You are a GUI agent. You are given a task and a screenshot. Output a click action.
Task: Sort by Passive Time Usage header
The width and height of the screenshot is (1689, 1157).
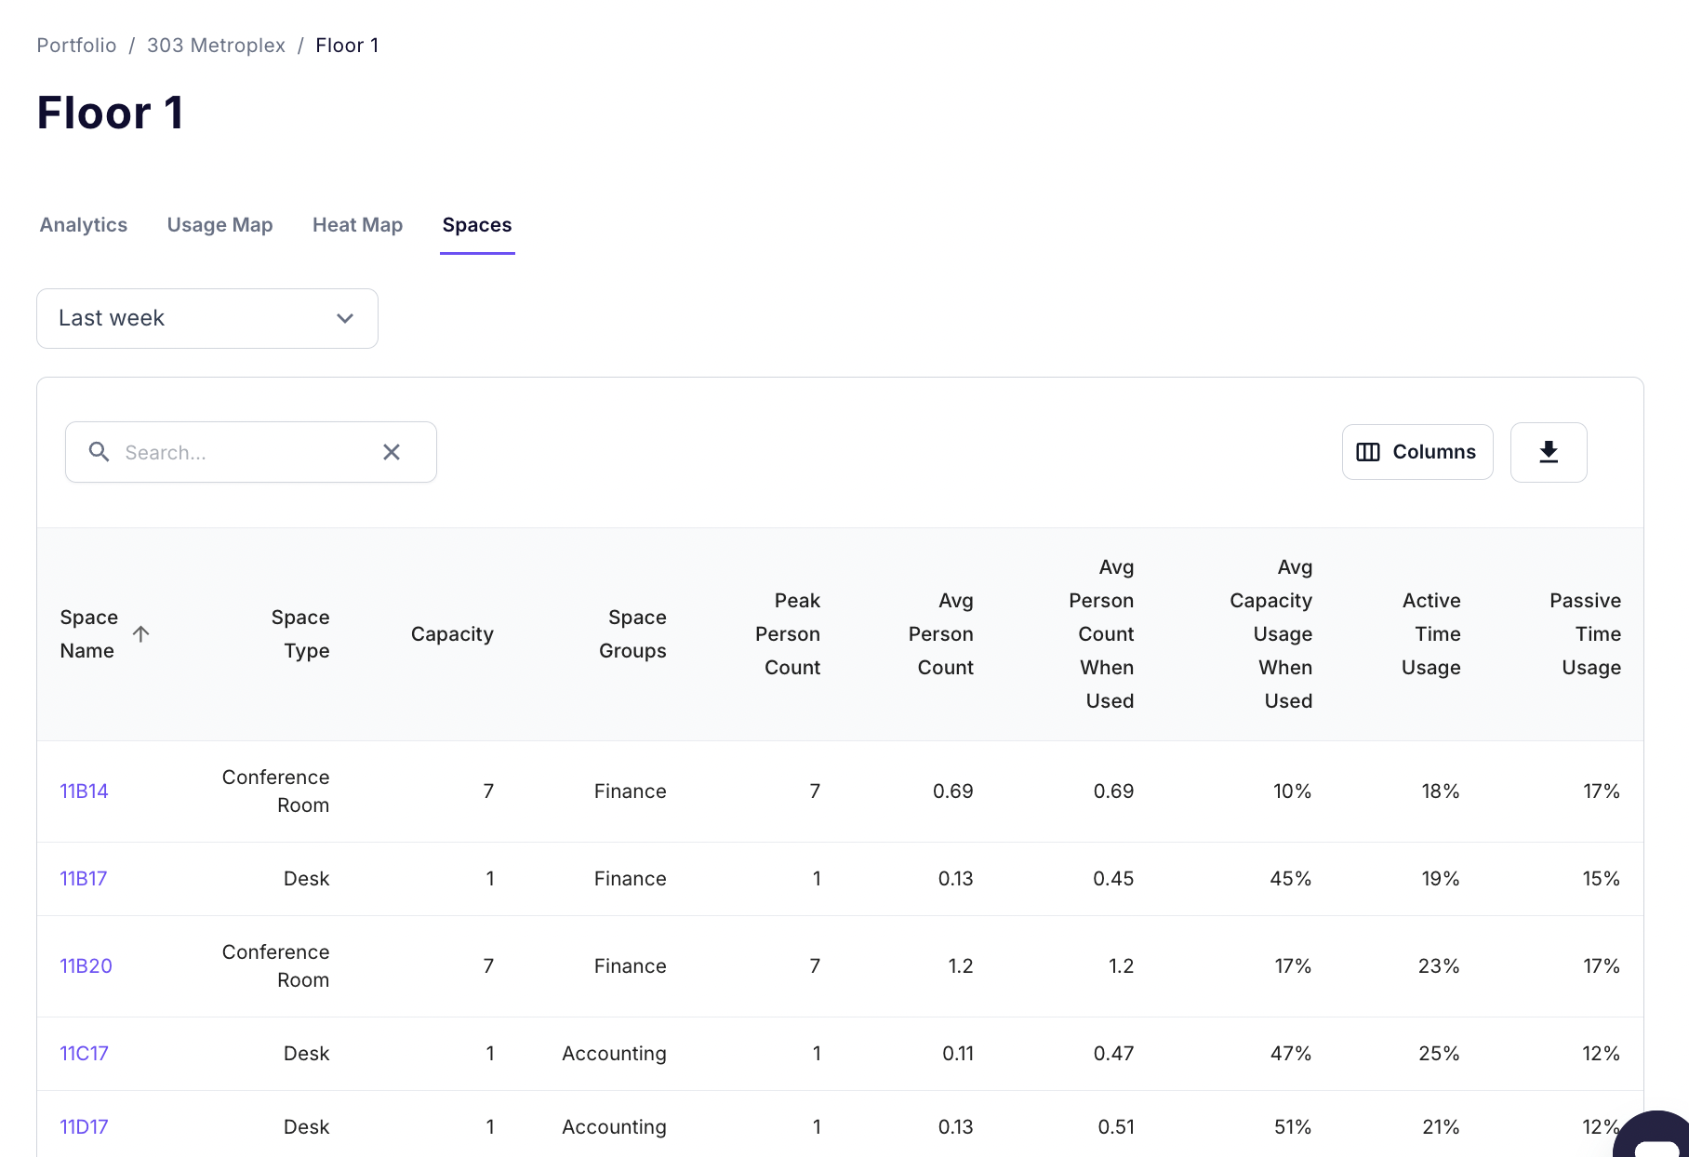pos(1586,634)
